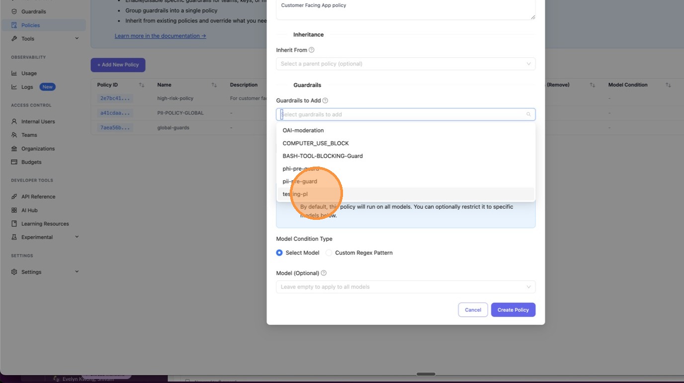Screen dimensions: 684x383
Task: Open the AI Hub grid icon
Action: click(14, 210)
